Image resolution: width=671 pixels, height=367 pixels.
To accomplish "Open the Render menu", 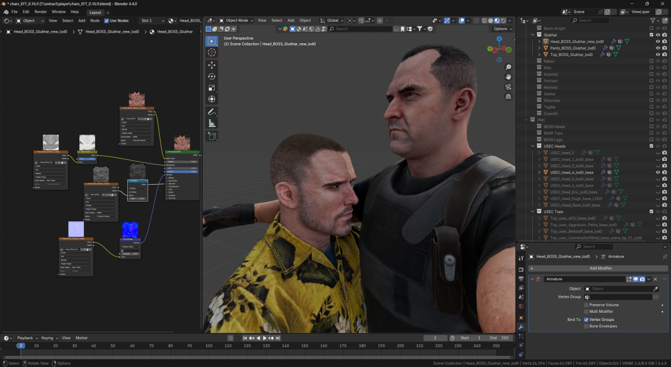I will tap(40, 12).
